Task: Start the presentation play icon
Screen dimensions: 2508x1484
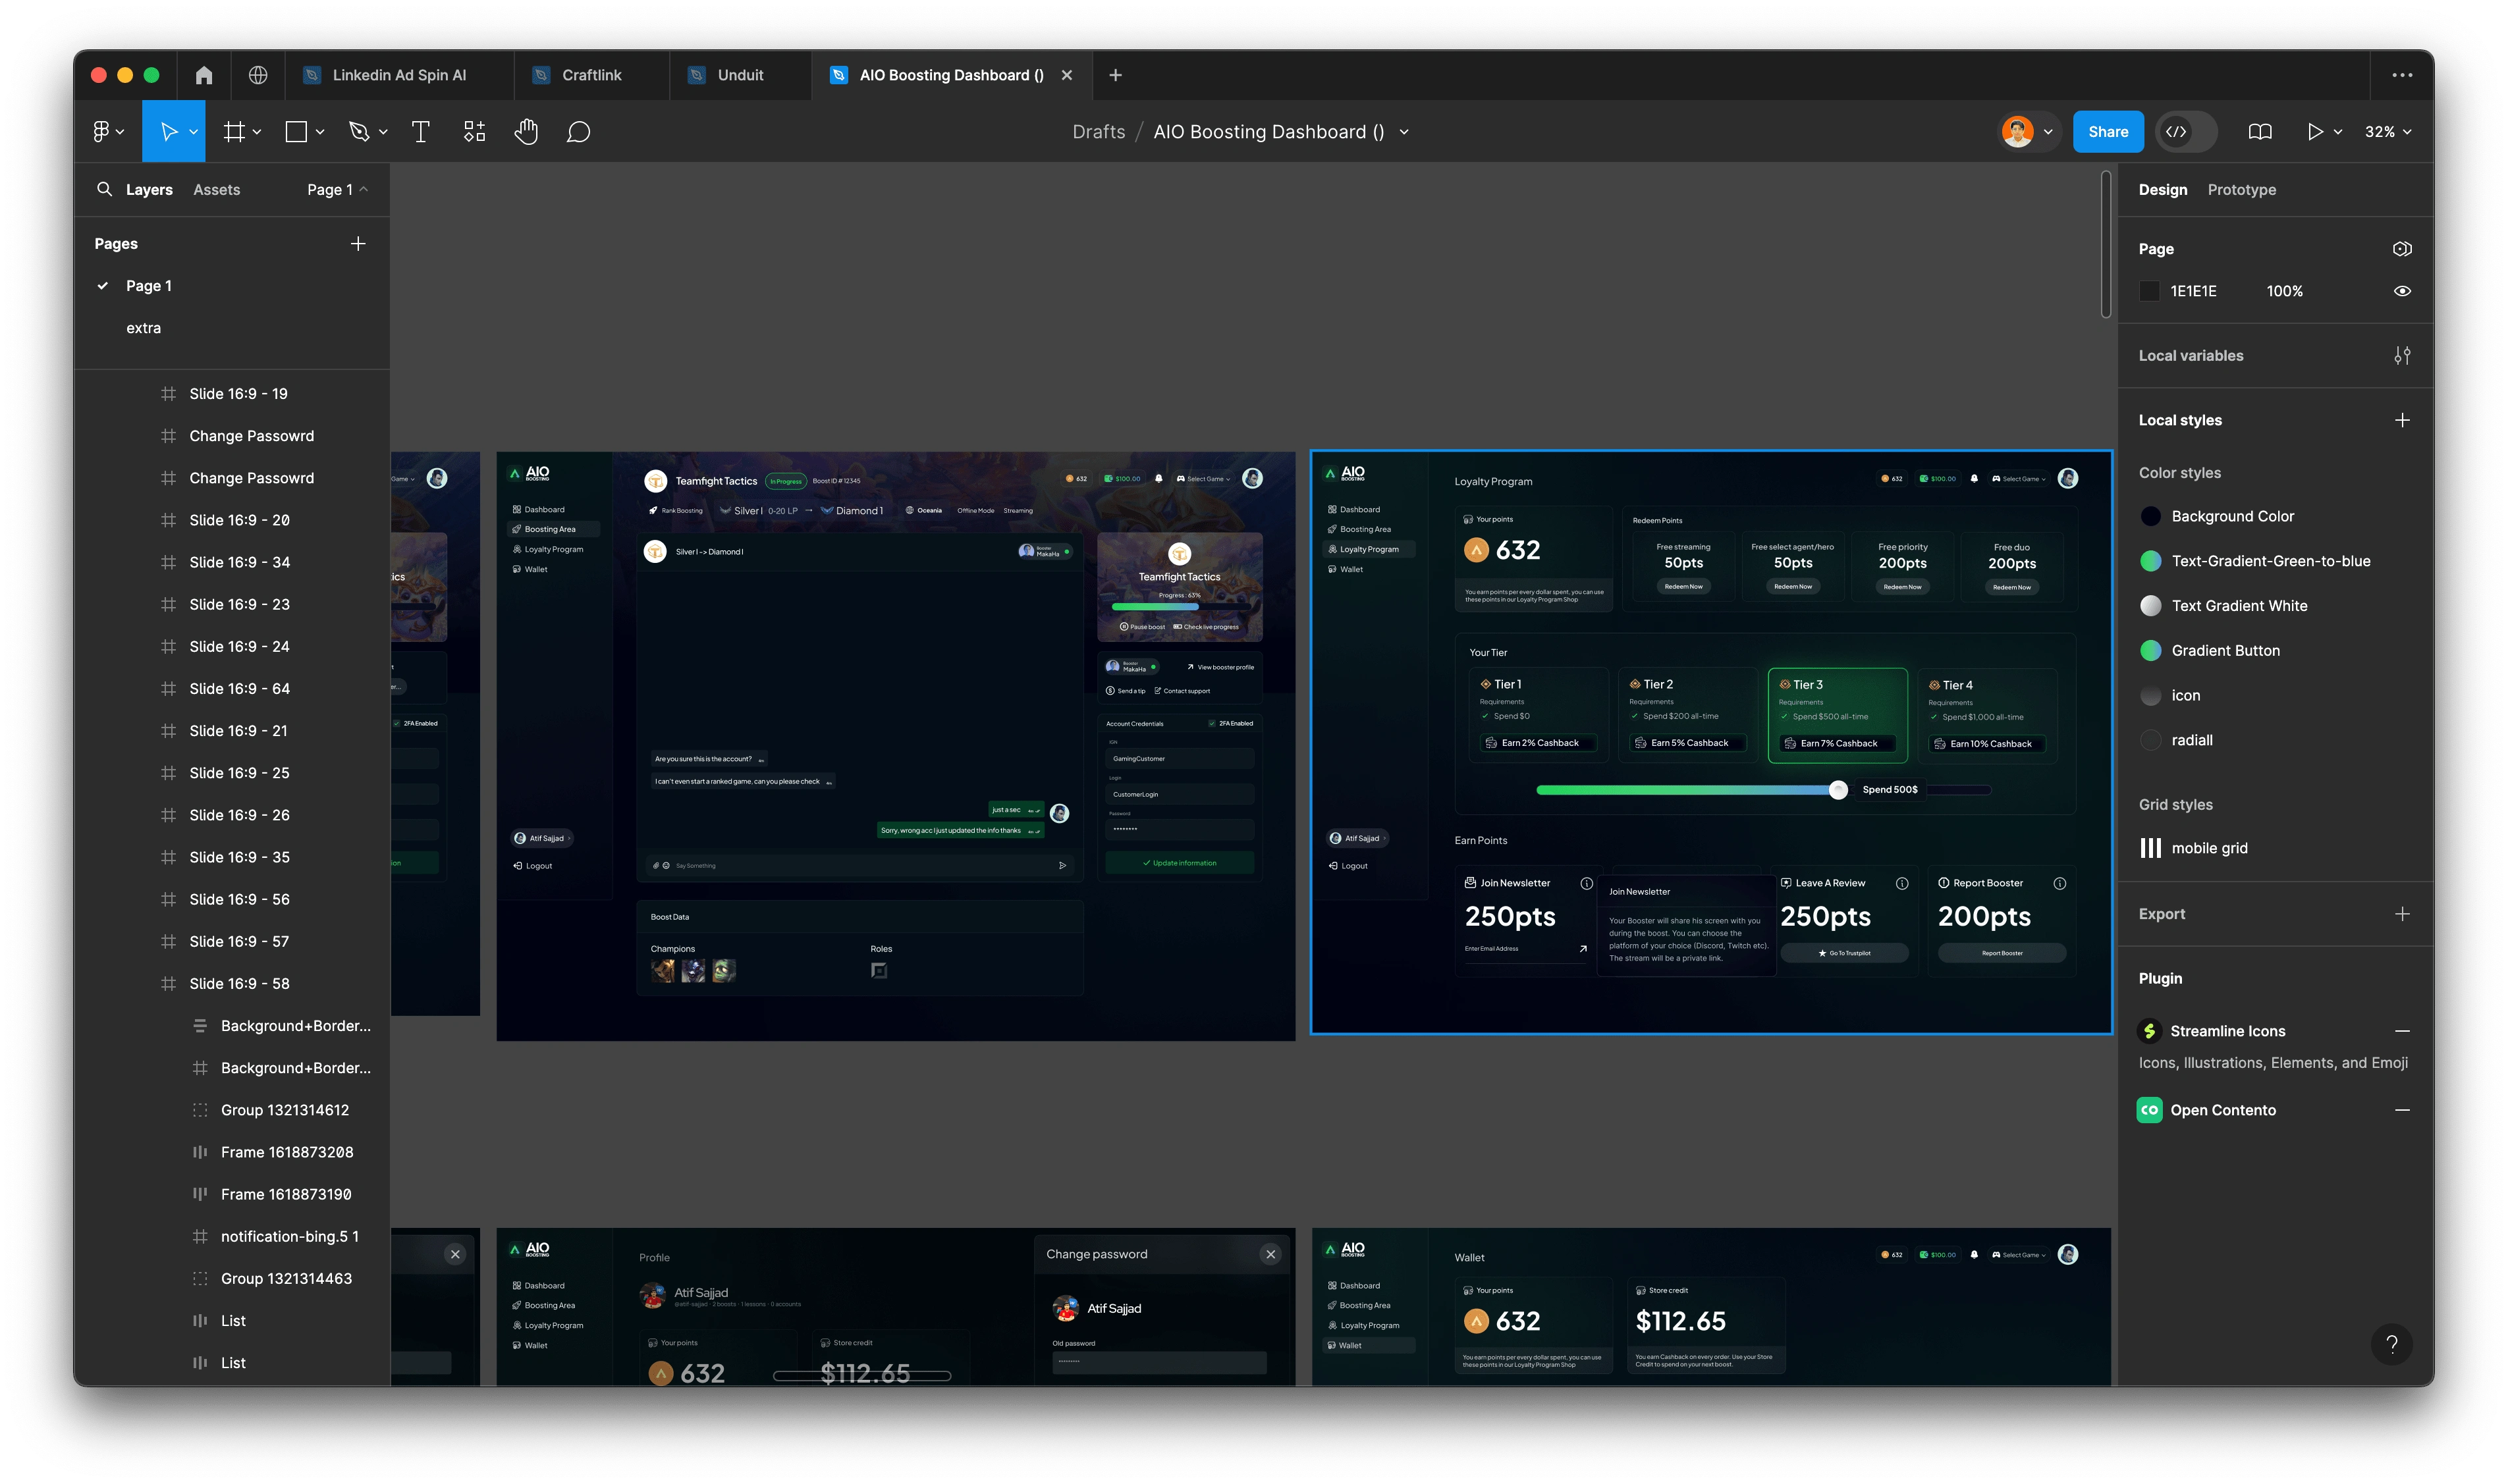Action: tap(2314, 132)
